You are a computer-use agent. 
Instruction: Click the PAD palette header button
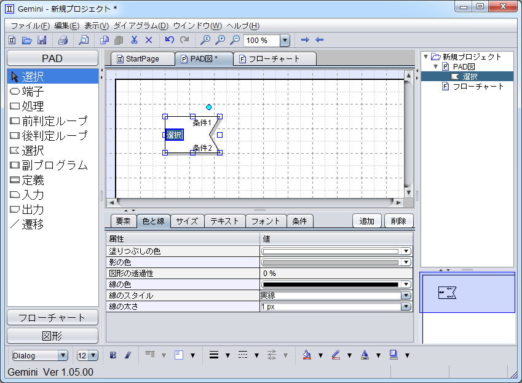click(53, 58)
